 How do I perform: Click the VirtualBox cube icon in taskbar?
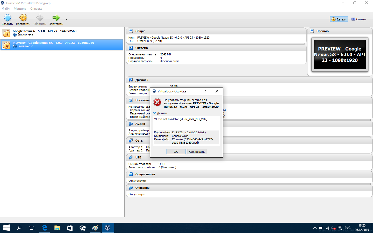click(x=108, y=228)
